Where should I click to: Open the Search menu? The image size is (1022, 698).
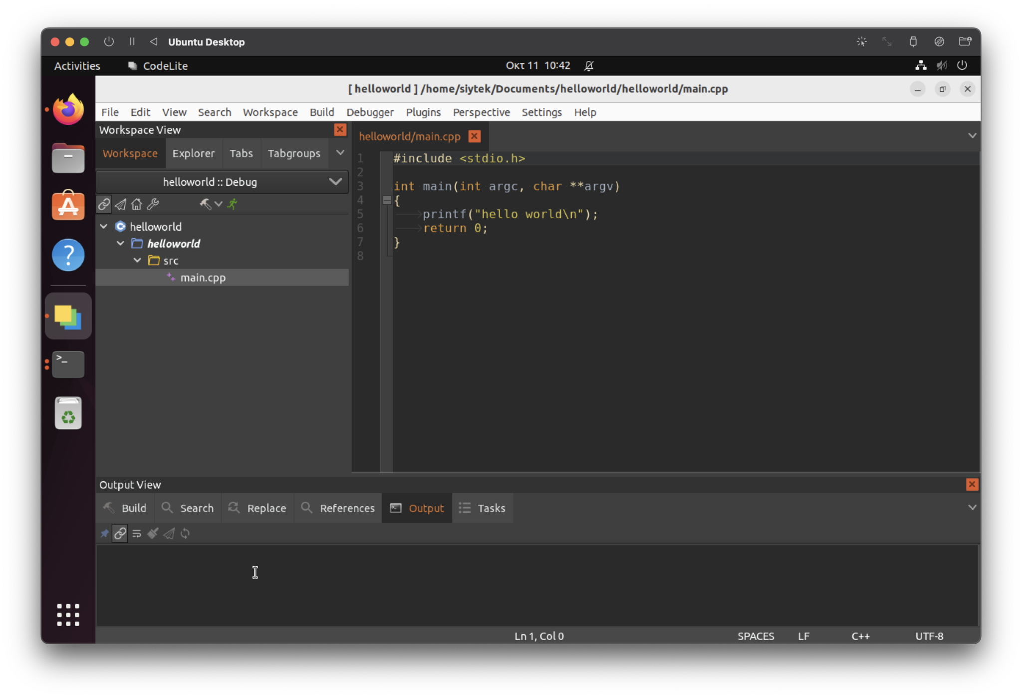click(215, 112)
